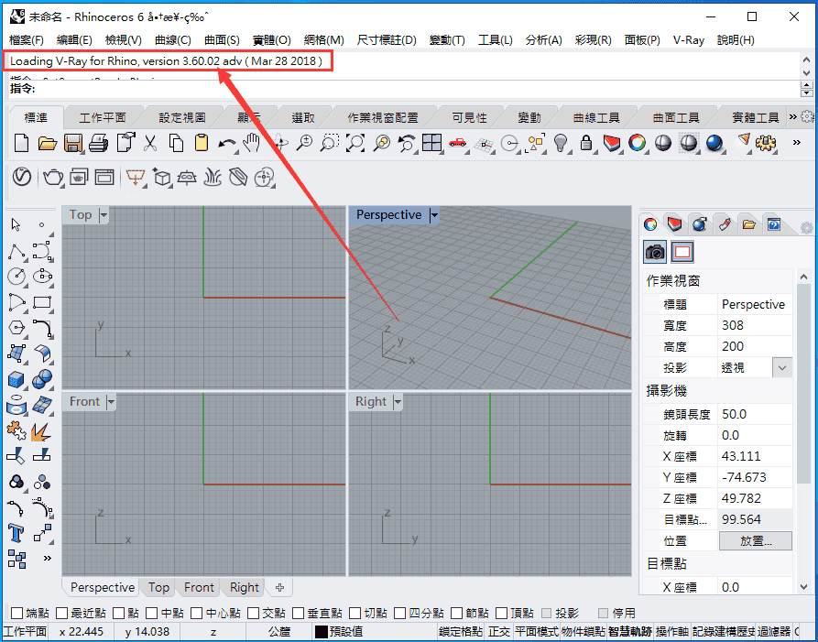Select the Circle tool
The height and width of the screenshot is (642, 818).
16,277
